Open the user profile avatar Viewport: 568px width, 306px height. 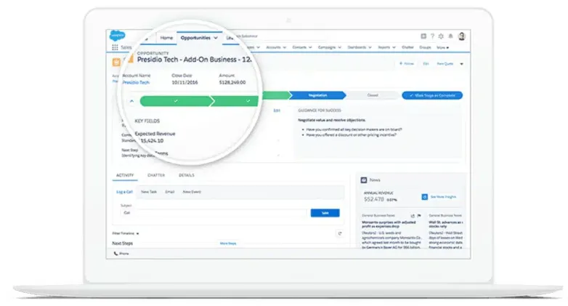tap(461, 36)
